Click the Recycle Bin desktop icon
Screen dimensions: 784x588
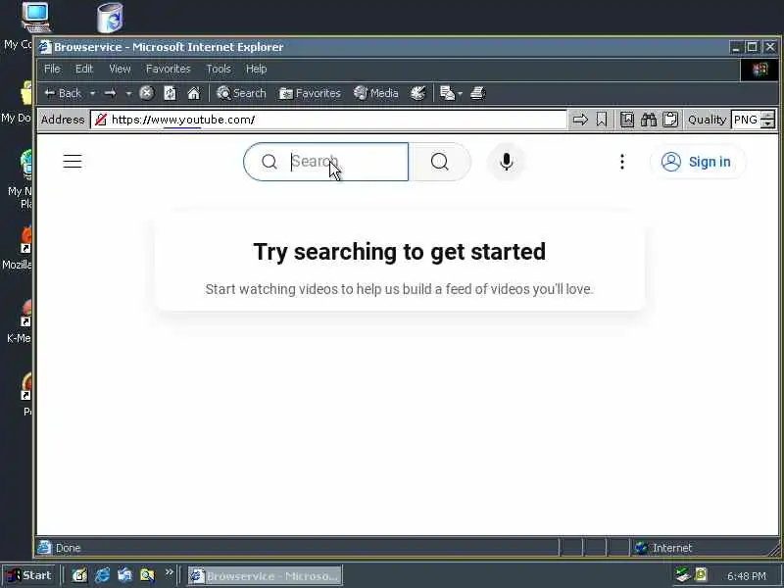click(110, 17)
